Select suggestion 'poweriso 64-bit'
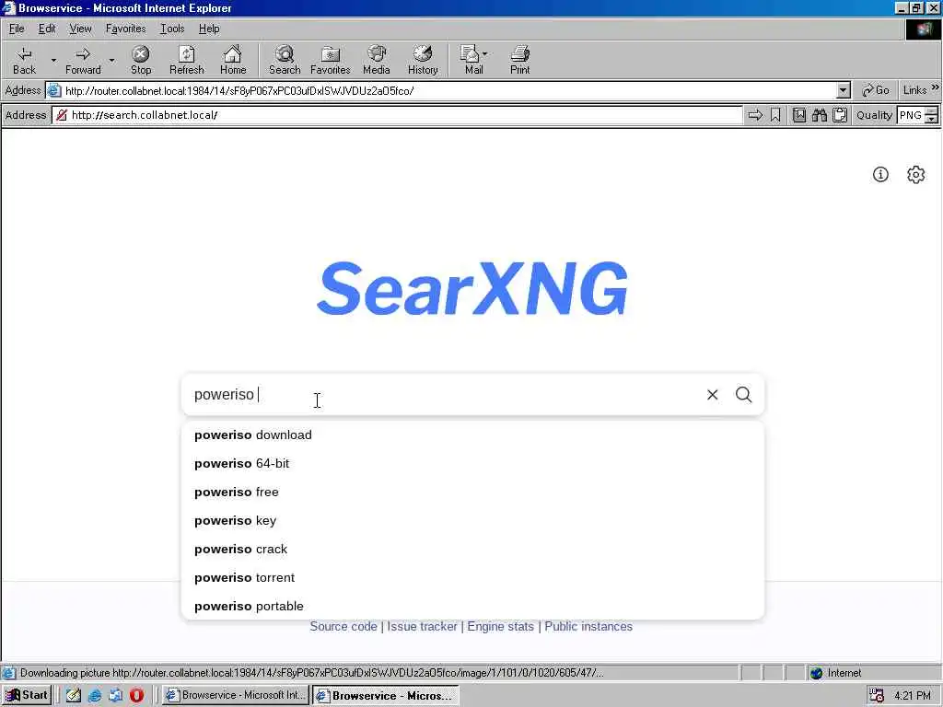The image size is (943, 707). (x=472, y=464)
